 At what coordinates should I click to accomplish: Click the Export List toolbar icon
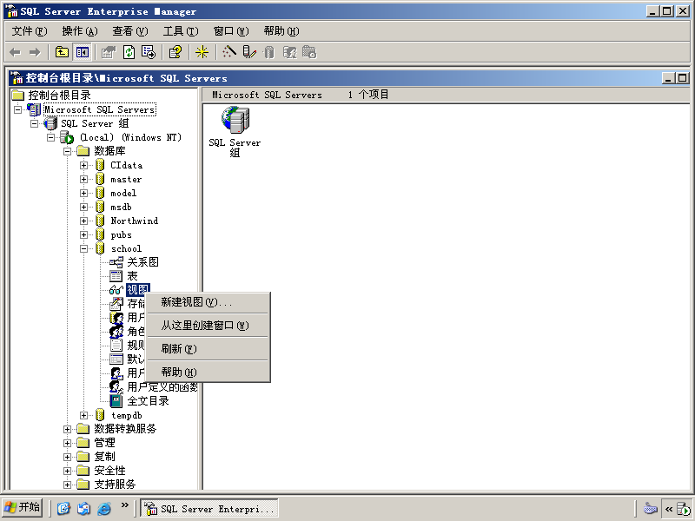click(x=149, y=52)
